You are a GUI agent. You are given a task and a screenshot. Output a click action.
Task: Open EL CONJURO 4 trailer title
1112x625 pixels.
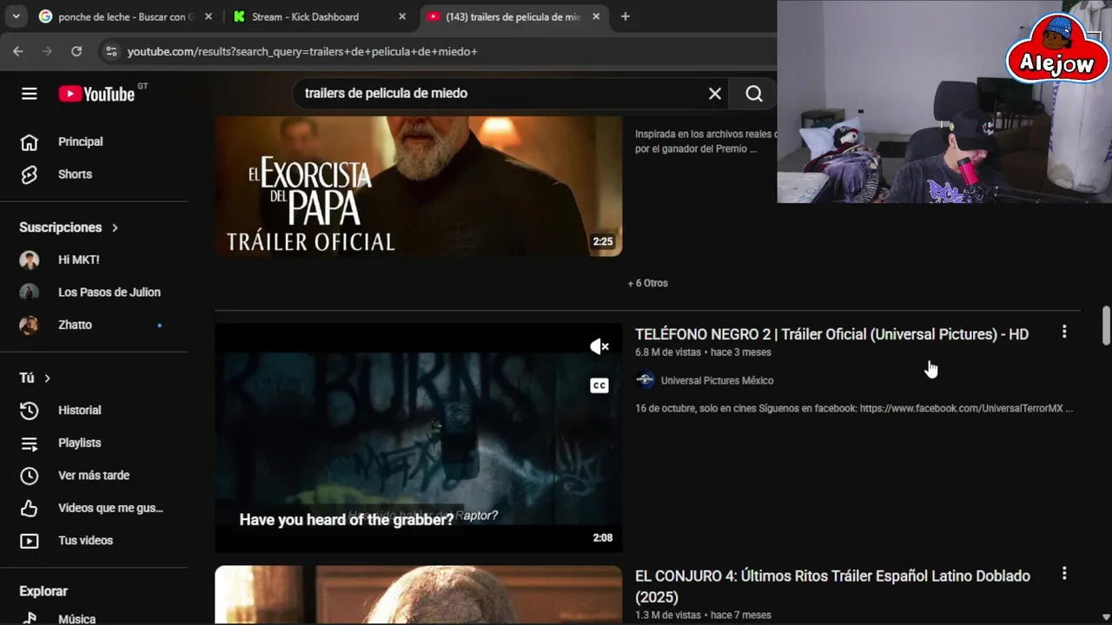[x=832, y=586]
